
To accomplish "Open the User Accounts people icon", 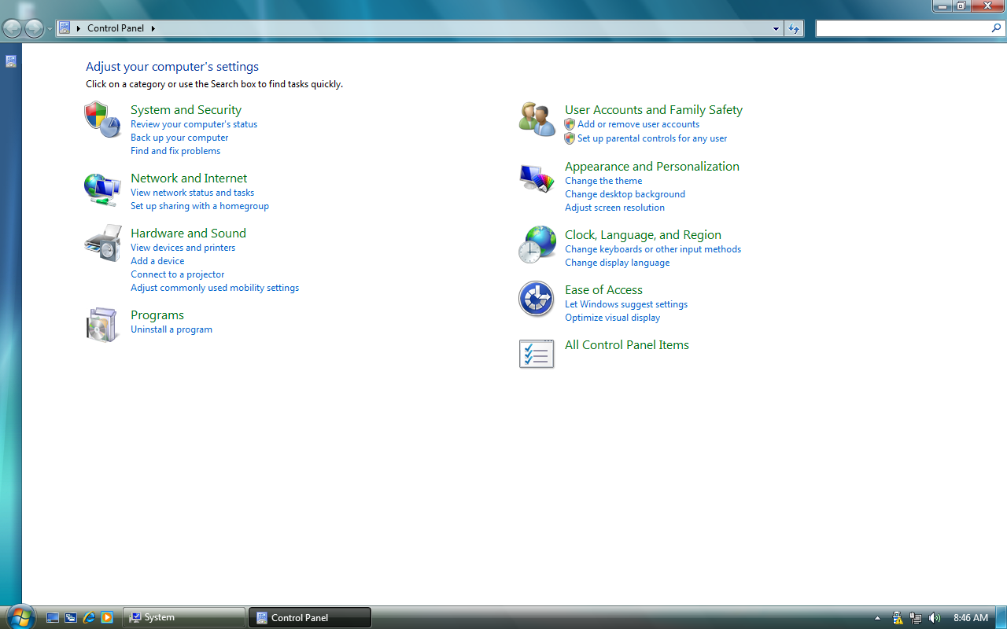I will coord(537,119).
